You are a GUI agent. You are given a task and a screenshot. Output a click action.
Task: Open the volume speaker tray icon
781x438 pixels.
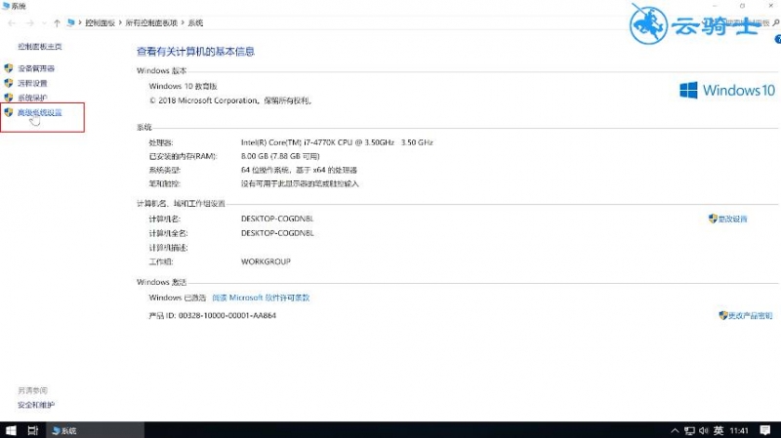click(703, 430)
